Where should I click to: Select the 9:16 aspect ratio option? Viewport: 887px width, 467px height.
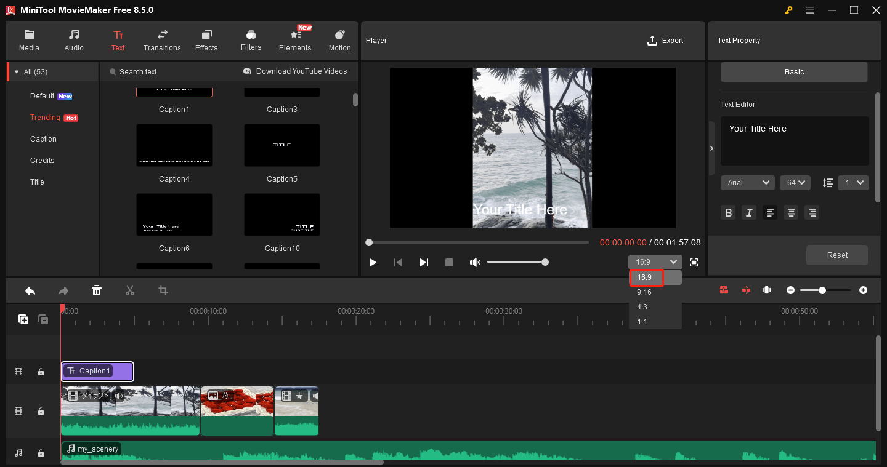644,292
